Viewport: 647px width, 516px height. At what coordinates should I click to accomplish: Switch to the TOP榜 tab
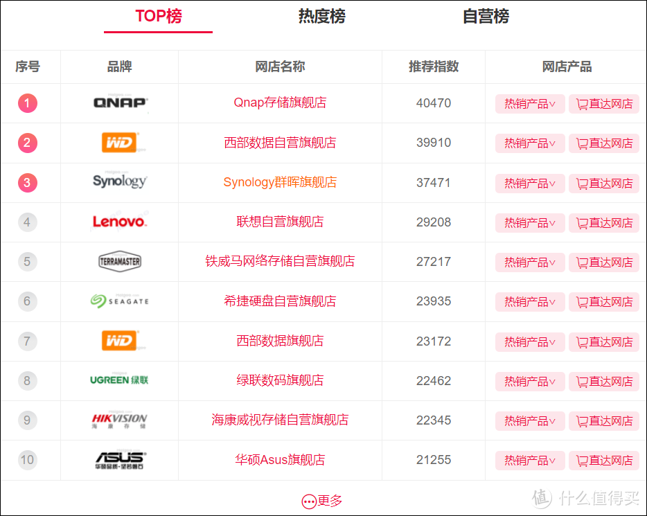(x=159, y=17)
